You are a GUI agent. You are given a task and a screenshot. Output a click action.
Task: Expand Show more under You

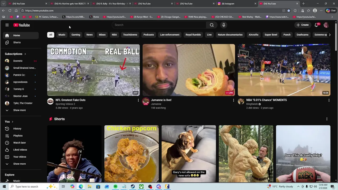point(20,164)
